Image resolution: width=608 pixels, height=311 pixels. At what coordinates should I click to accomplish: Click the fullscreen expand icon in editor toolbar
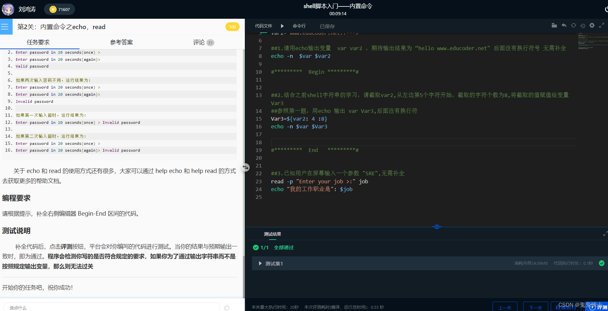click(x=602, y=25)
